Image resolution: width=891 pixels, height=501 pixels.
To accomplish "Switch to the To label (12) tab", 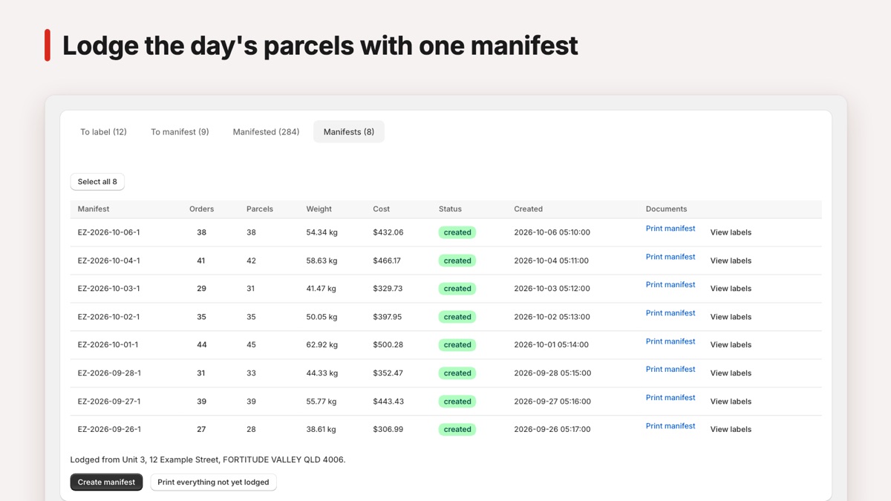I will click(103, 131).
